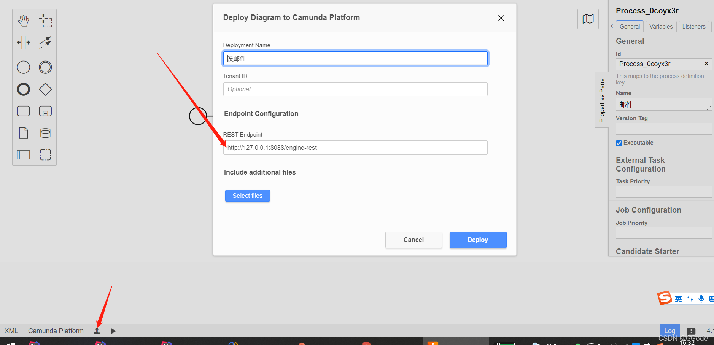
Task: Create a data store reference
Action: click(45, 133)
